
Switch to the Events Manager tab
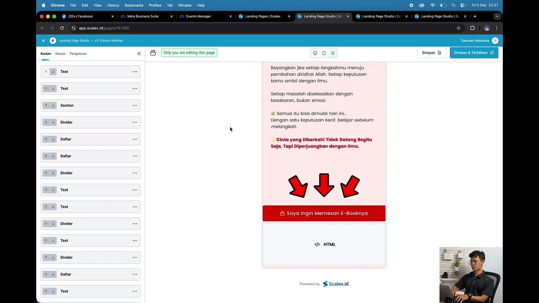coord(198,16)
